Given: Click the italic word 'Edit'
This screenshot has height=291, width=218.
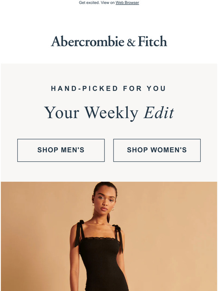Looking at the screenshot, I should click(159, 112).
